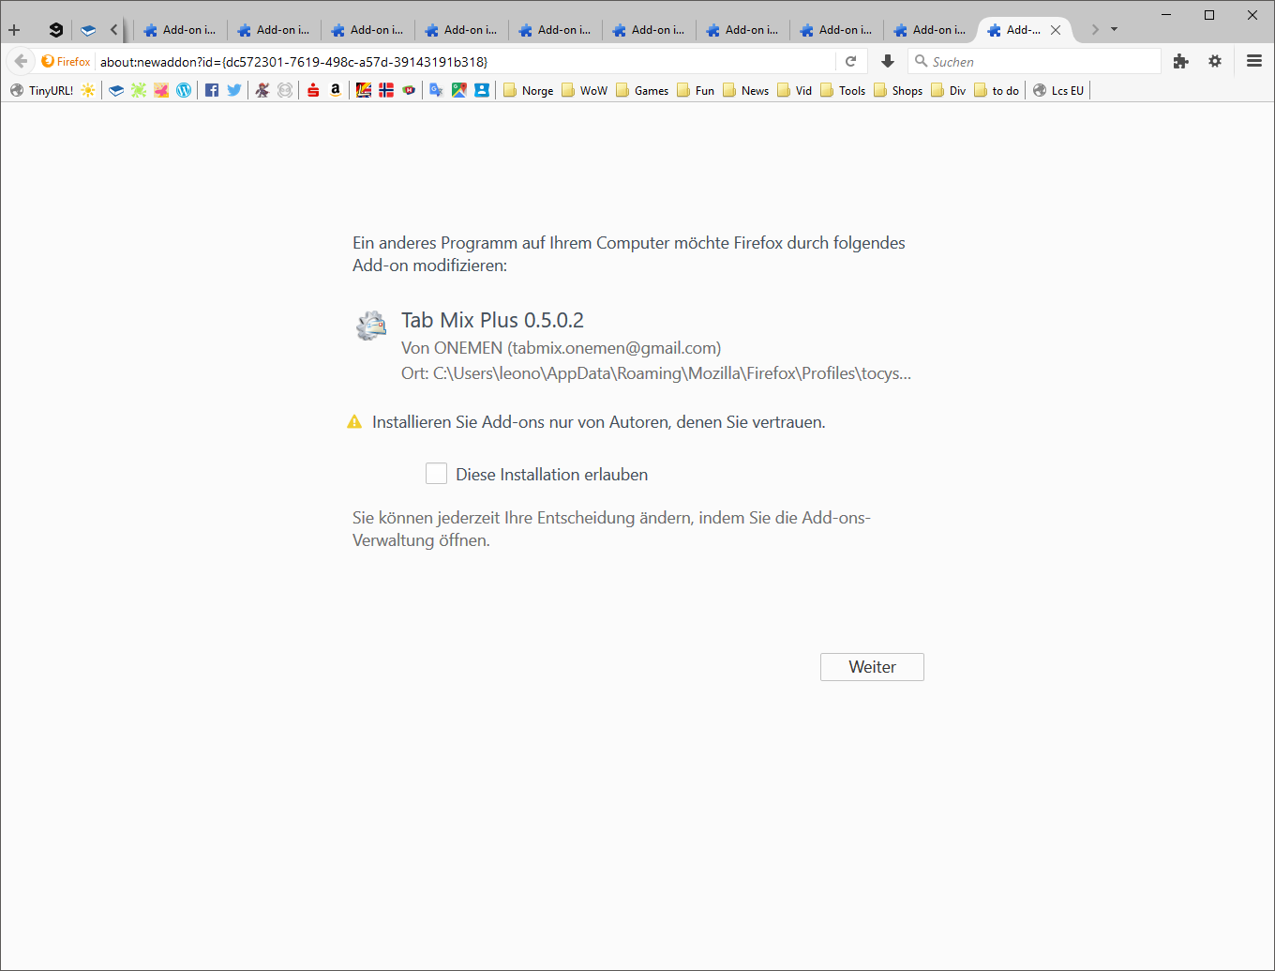The width and height of the screenshot is (1275, 971).
Task: Expand the Fun bookmarks folder
Action: click(x=696, y=91)
